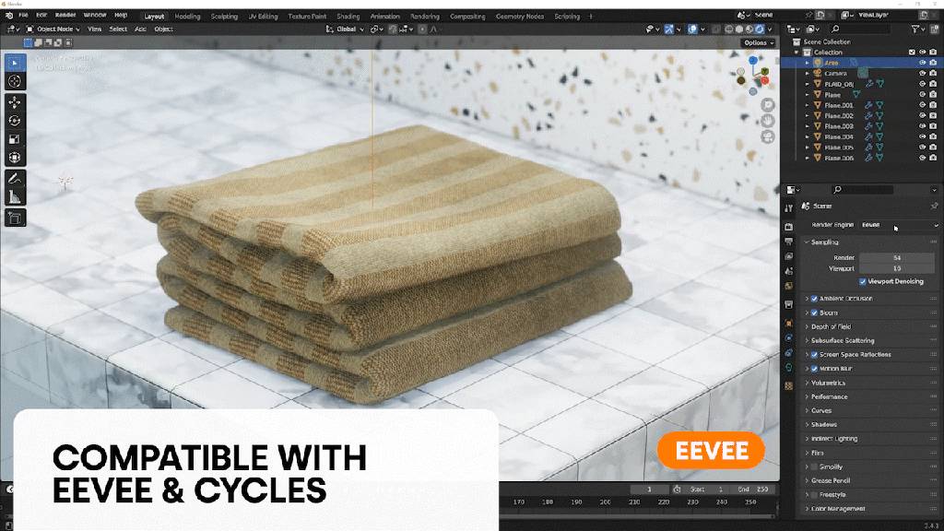Click the viewport Options button
The image size is (944, 531).
point(758,42)
